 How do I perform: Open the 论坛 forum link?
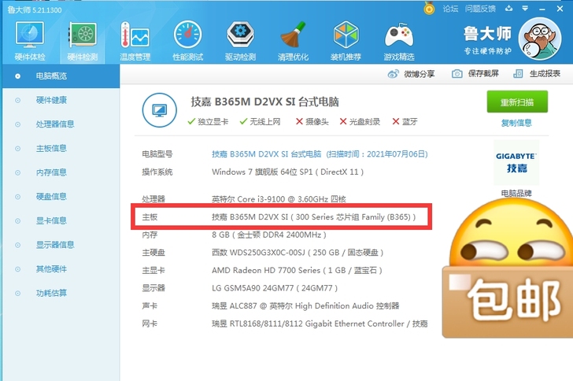pos(450,9)
